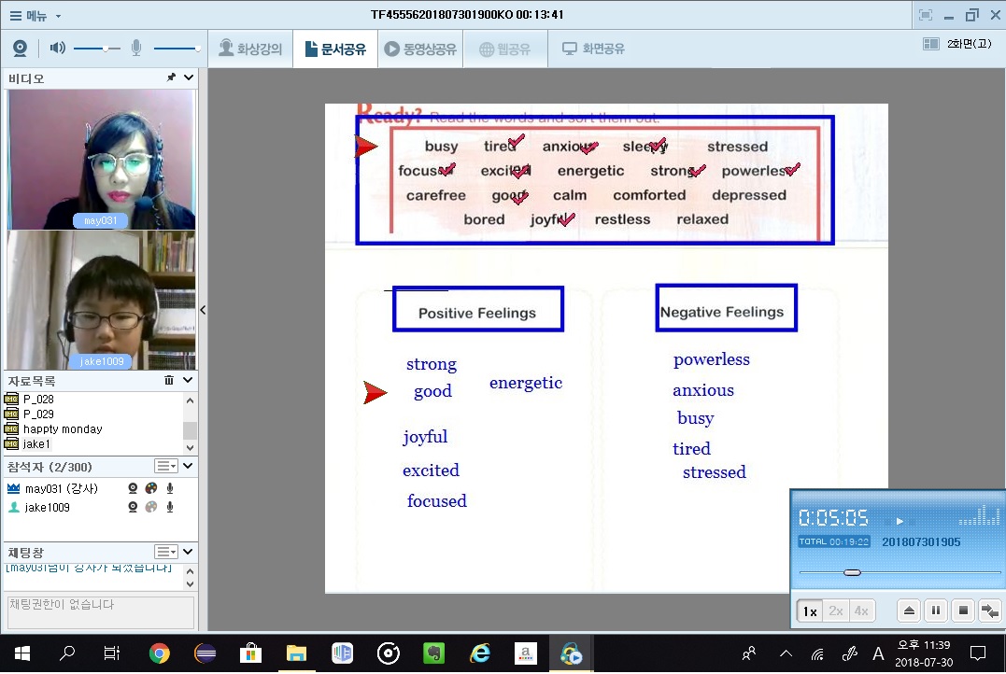Pause the recording playback

pos(936,611)
